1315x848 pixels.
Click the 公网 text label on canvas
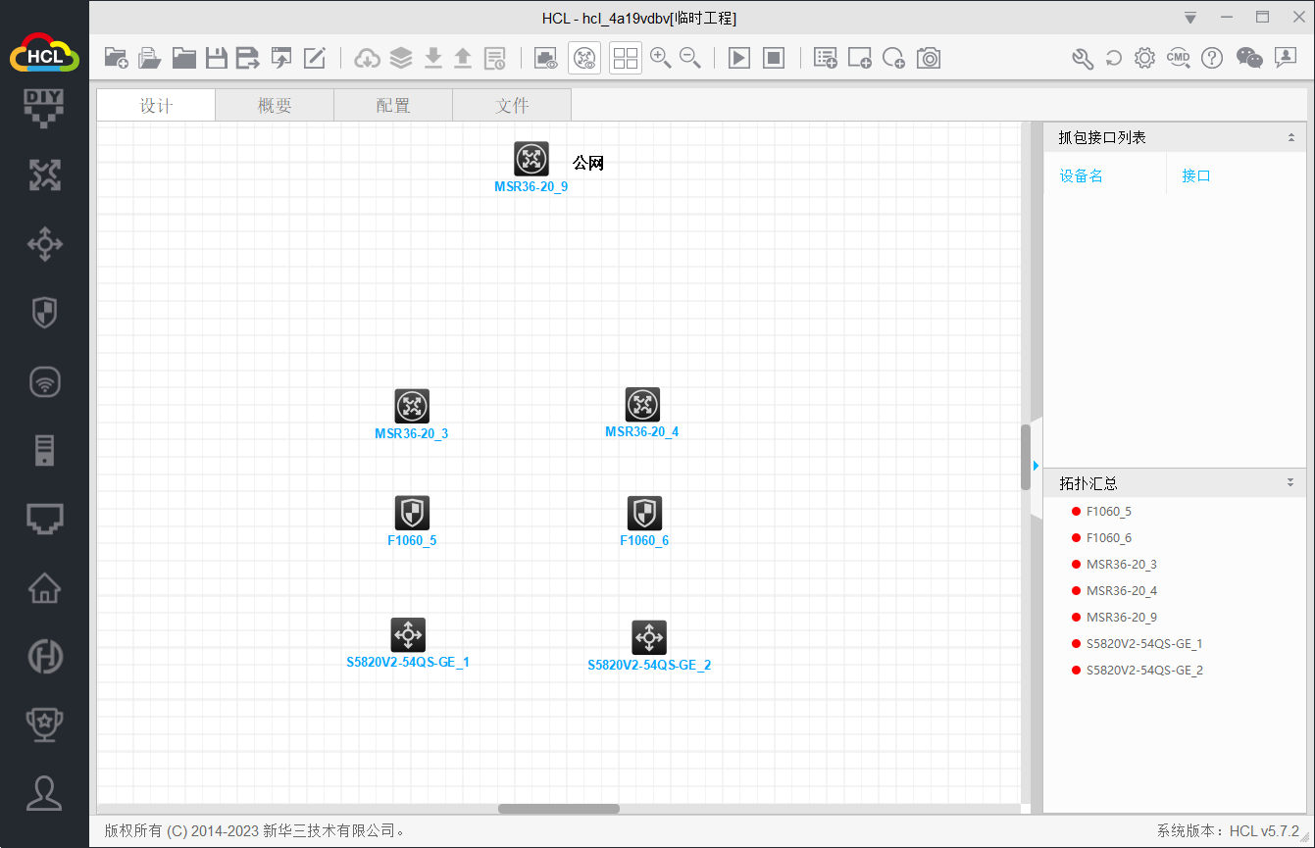[x=588, y=163]
